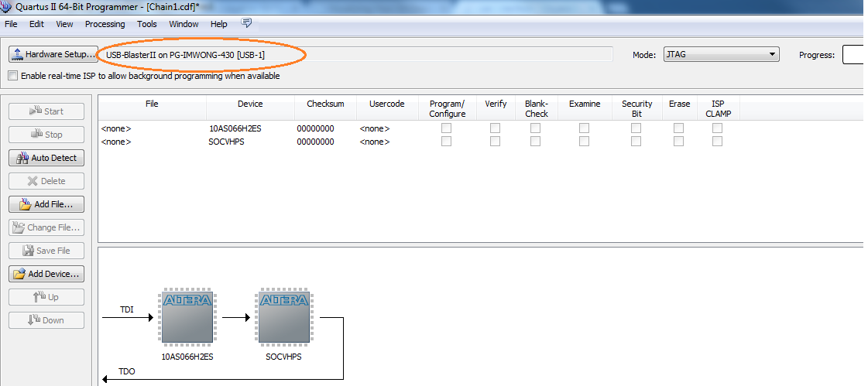This screenshot has width=868, height=386.
Task: Click the Quartus II title bar icon
Action: click(x=5, y=6)
